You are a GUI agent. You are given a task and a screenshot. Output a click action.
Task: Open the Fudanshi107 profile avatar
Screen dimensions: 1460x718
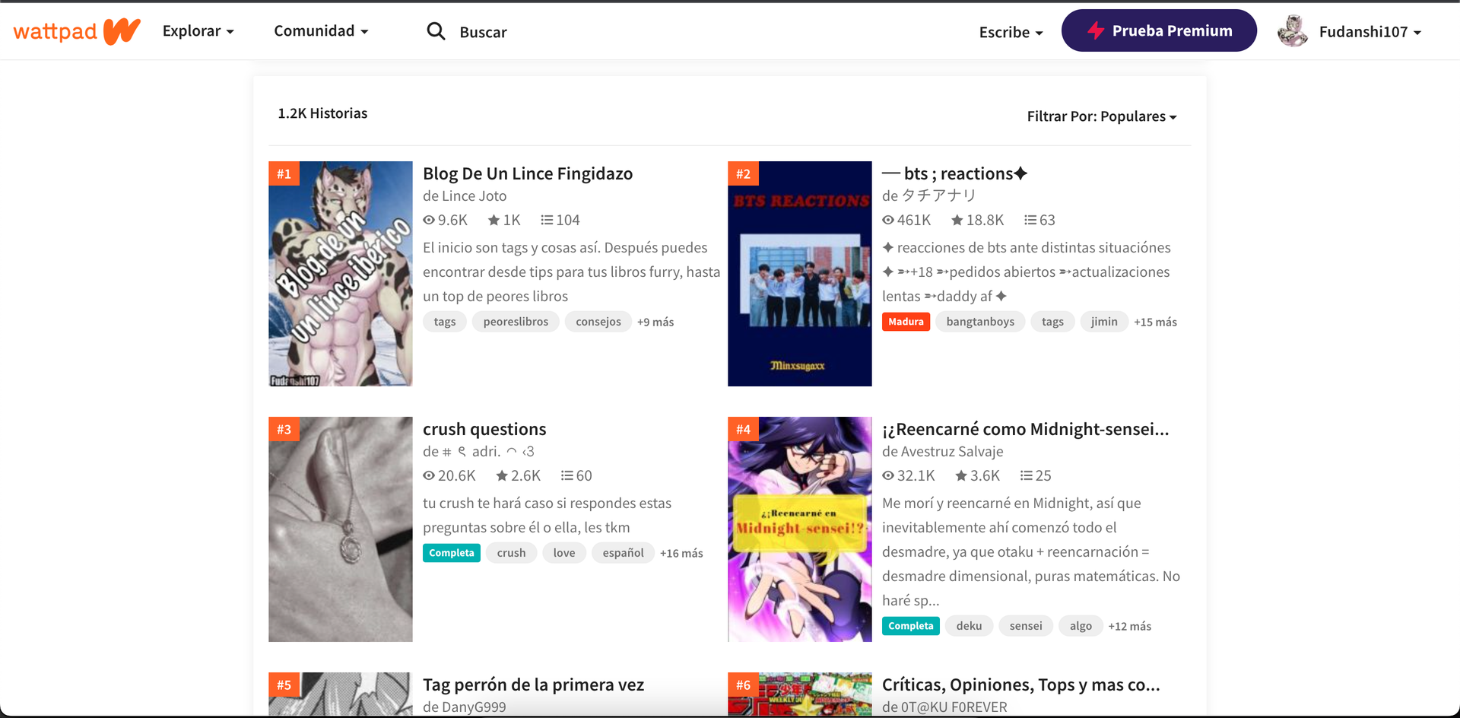tap(1293, 31)
